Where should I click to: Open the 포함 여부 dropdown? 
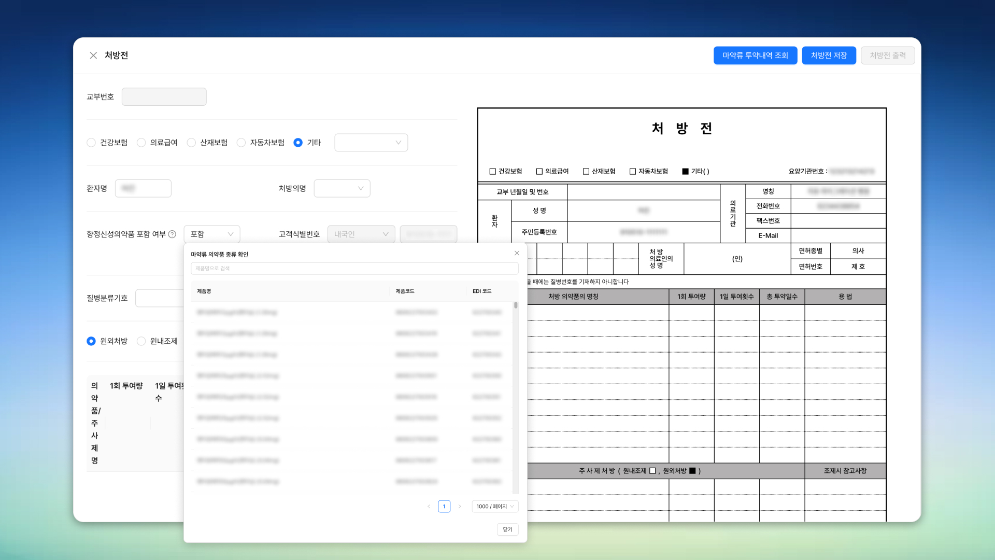pyautogui.click(x=212, y=234)
